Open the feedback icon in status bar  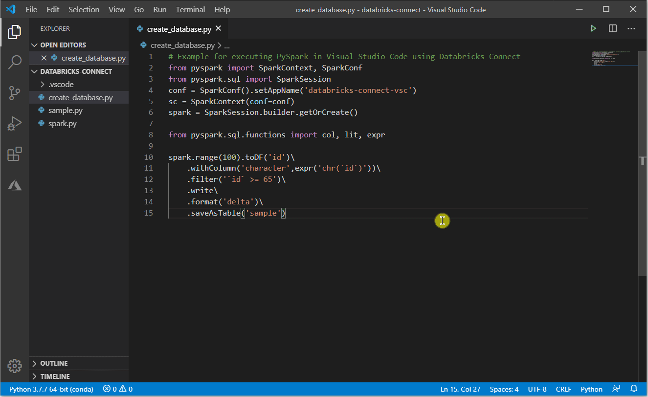click(617, 389)
